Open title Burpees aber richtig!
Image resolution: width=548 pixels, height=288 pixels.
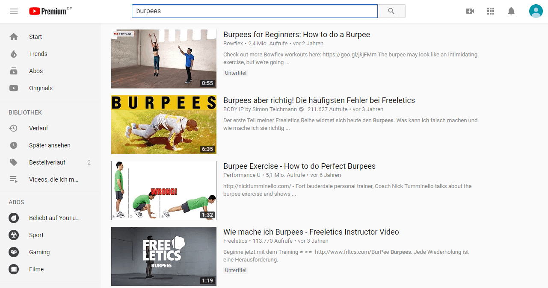[319, 100]
